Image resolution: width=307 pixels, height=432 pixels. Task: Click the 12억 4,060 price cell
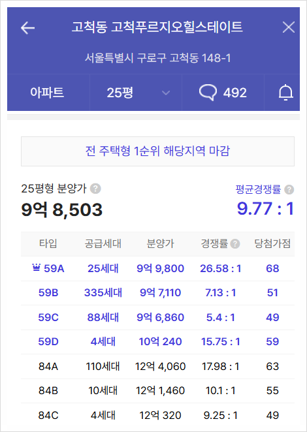pyautogui.click(x=160, y=367)
